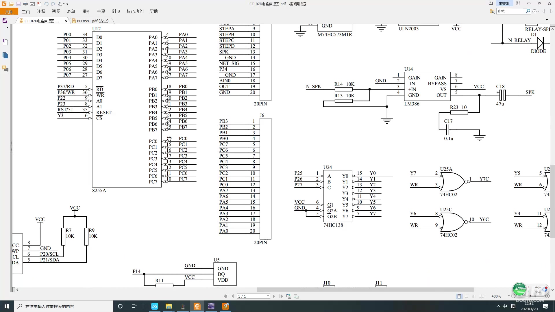Open the 特色功能 ribbon tab
The image size is (555, 312).
(x=135, y=11)
